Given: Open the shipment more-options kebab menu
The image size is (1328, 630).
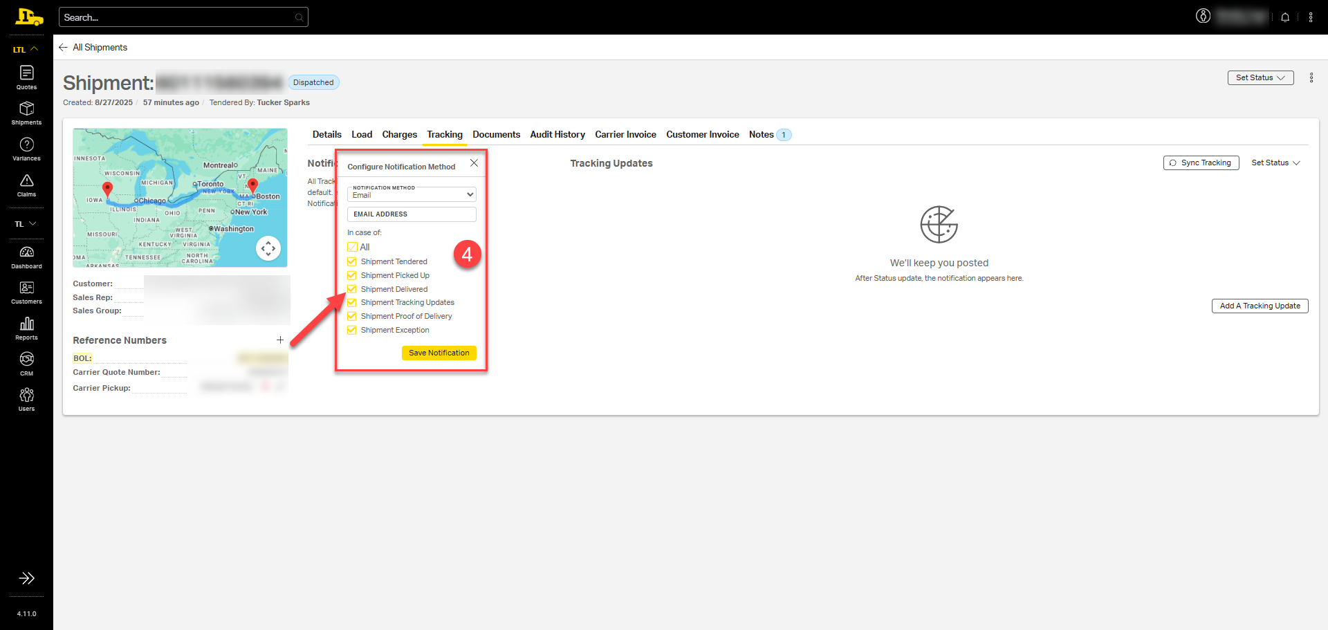Looking at the screenshot, I should click(1311, 77).
